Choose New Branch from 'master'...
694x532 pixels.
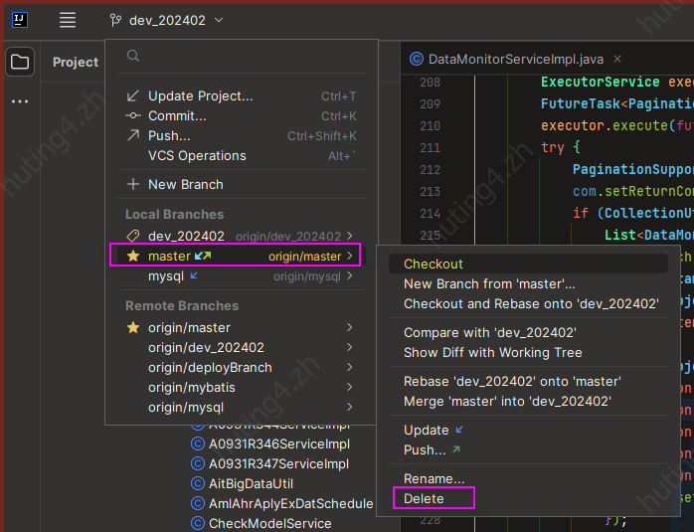point(528,283)
